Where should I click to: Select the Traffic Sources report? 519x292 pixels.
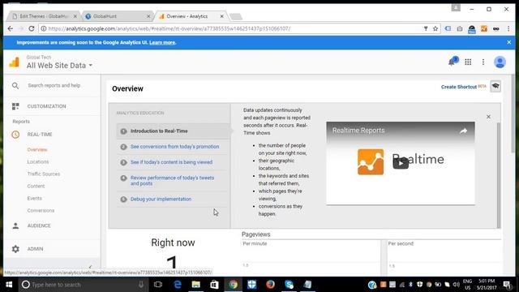[x=43, y=174]
